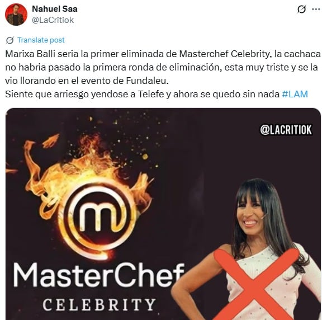The width and height of the screenshot is (327, 320).
Task: Open the @LaCritiok handle under the name
Action: [53, 20]
